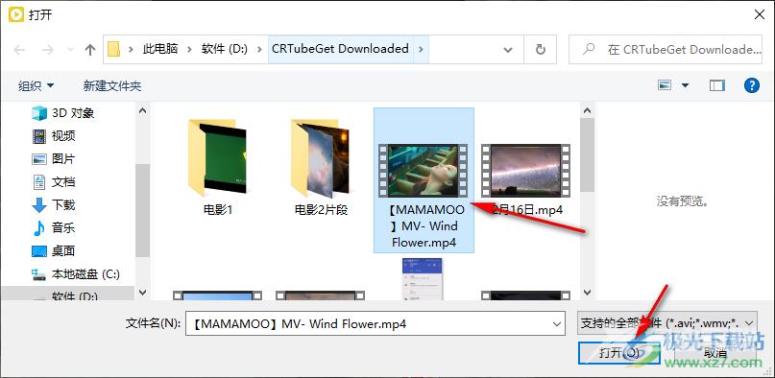Open the file name dropdown arrow
Screen dimensions: 775x378
coord(558,323)
